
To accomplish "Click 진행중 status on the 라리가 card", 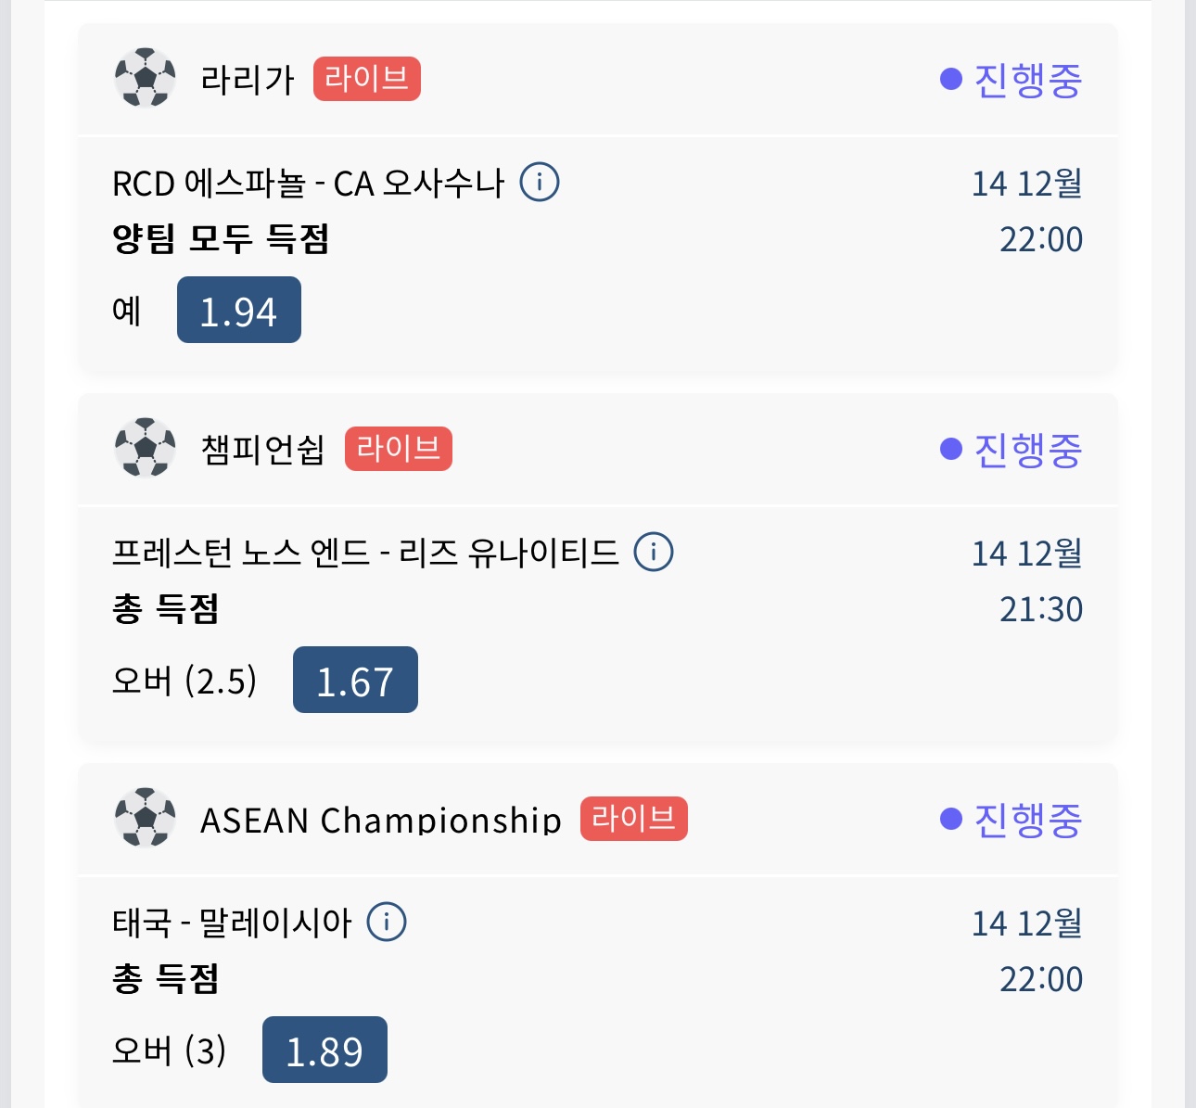I will pos(1012,80).
